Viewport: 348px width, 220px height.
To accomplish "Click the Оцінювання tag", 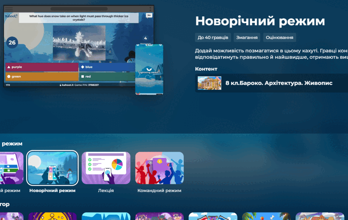I will (x=280, y=37).
